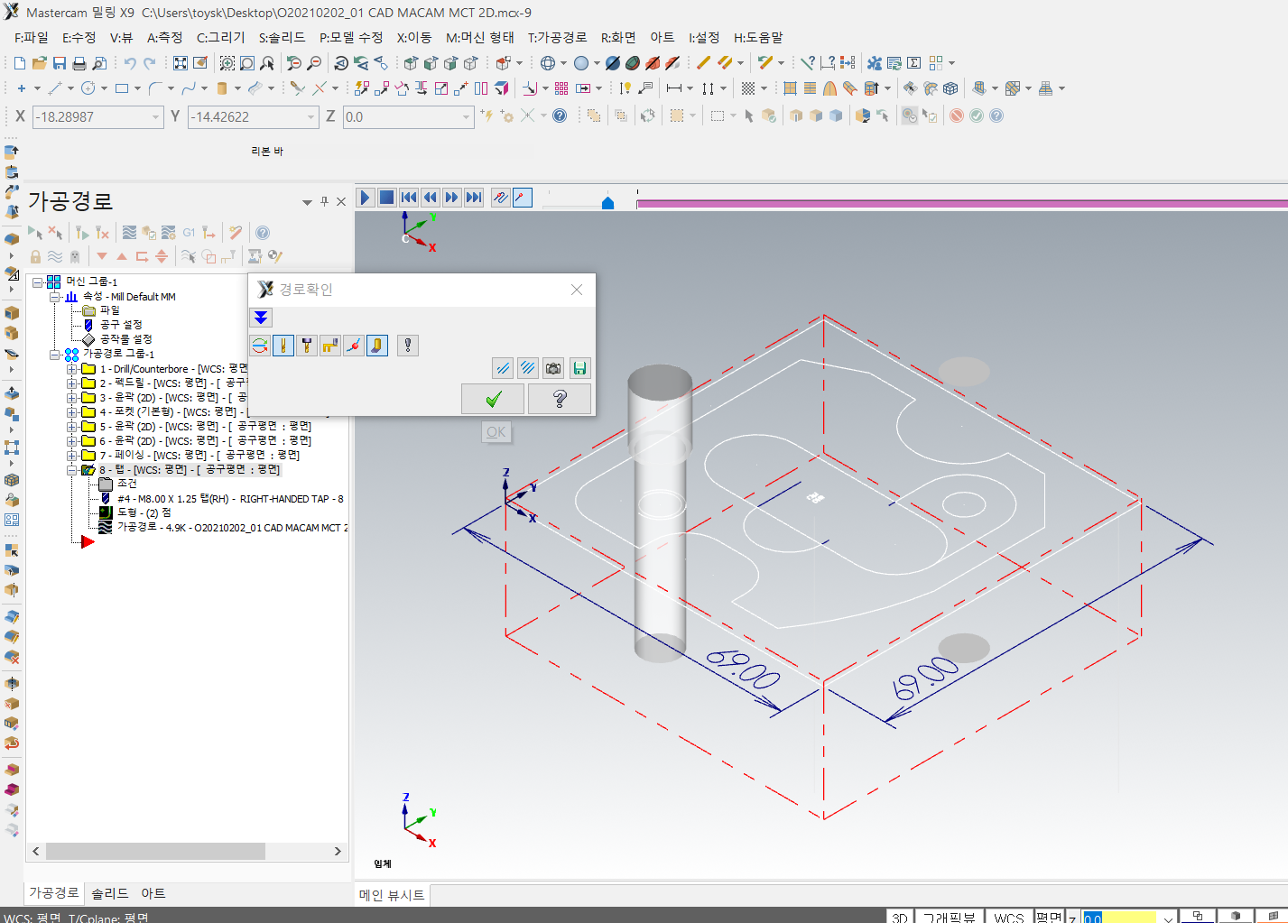Open the I:설정 menu
This screenshot has height=923, width=1288.
(x=704, y=37)
